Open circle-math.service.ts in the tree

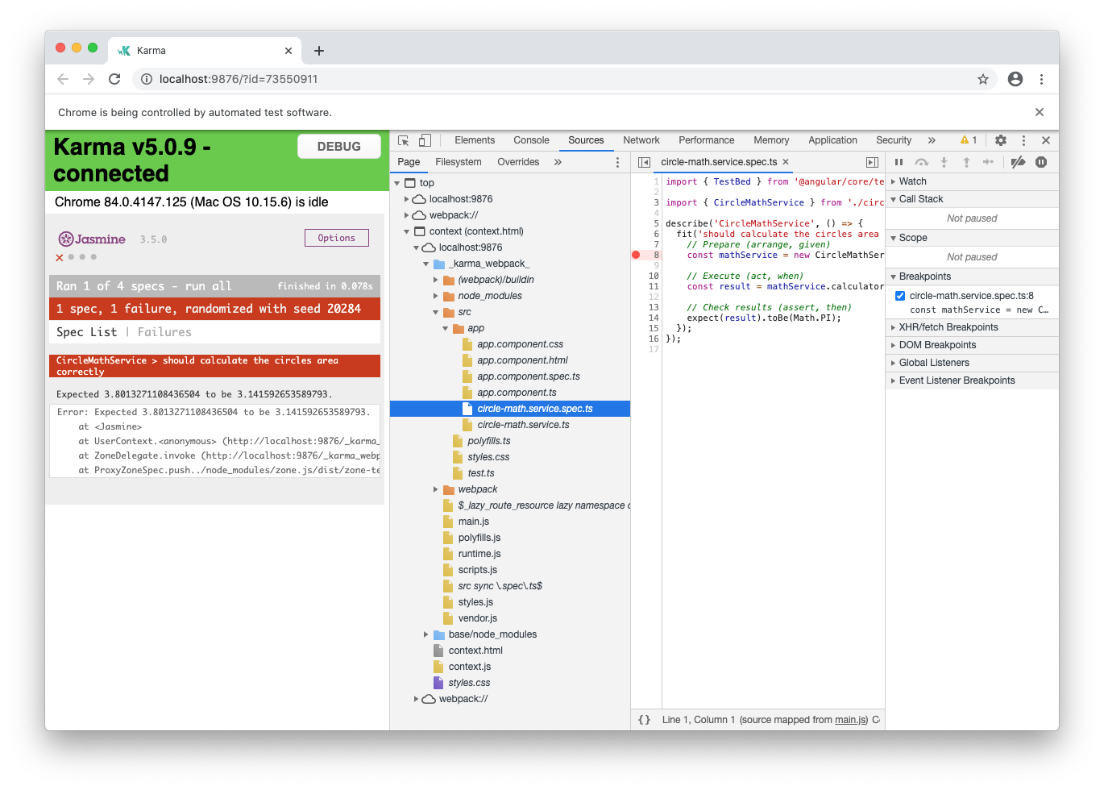(x=523, y=425)
